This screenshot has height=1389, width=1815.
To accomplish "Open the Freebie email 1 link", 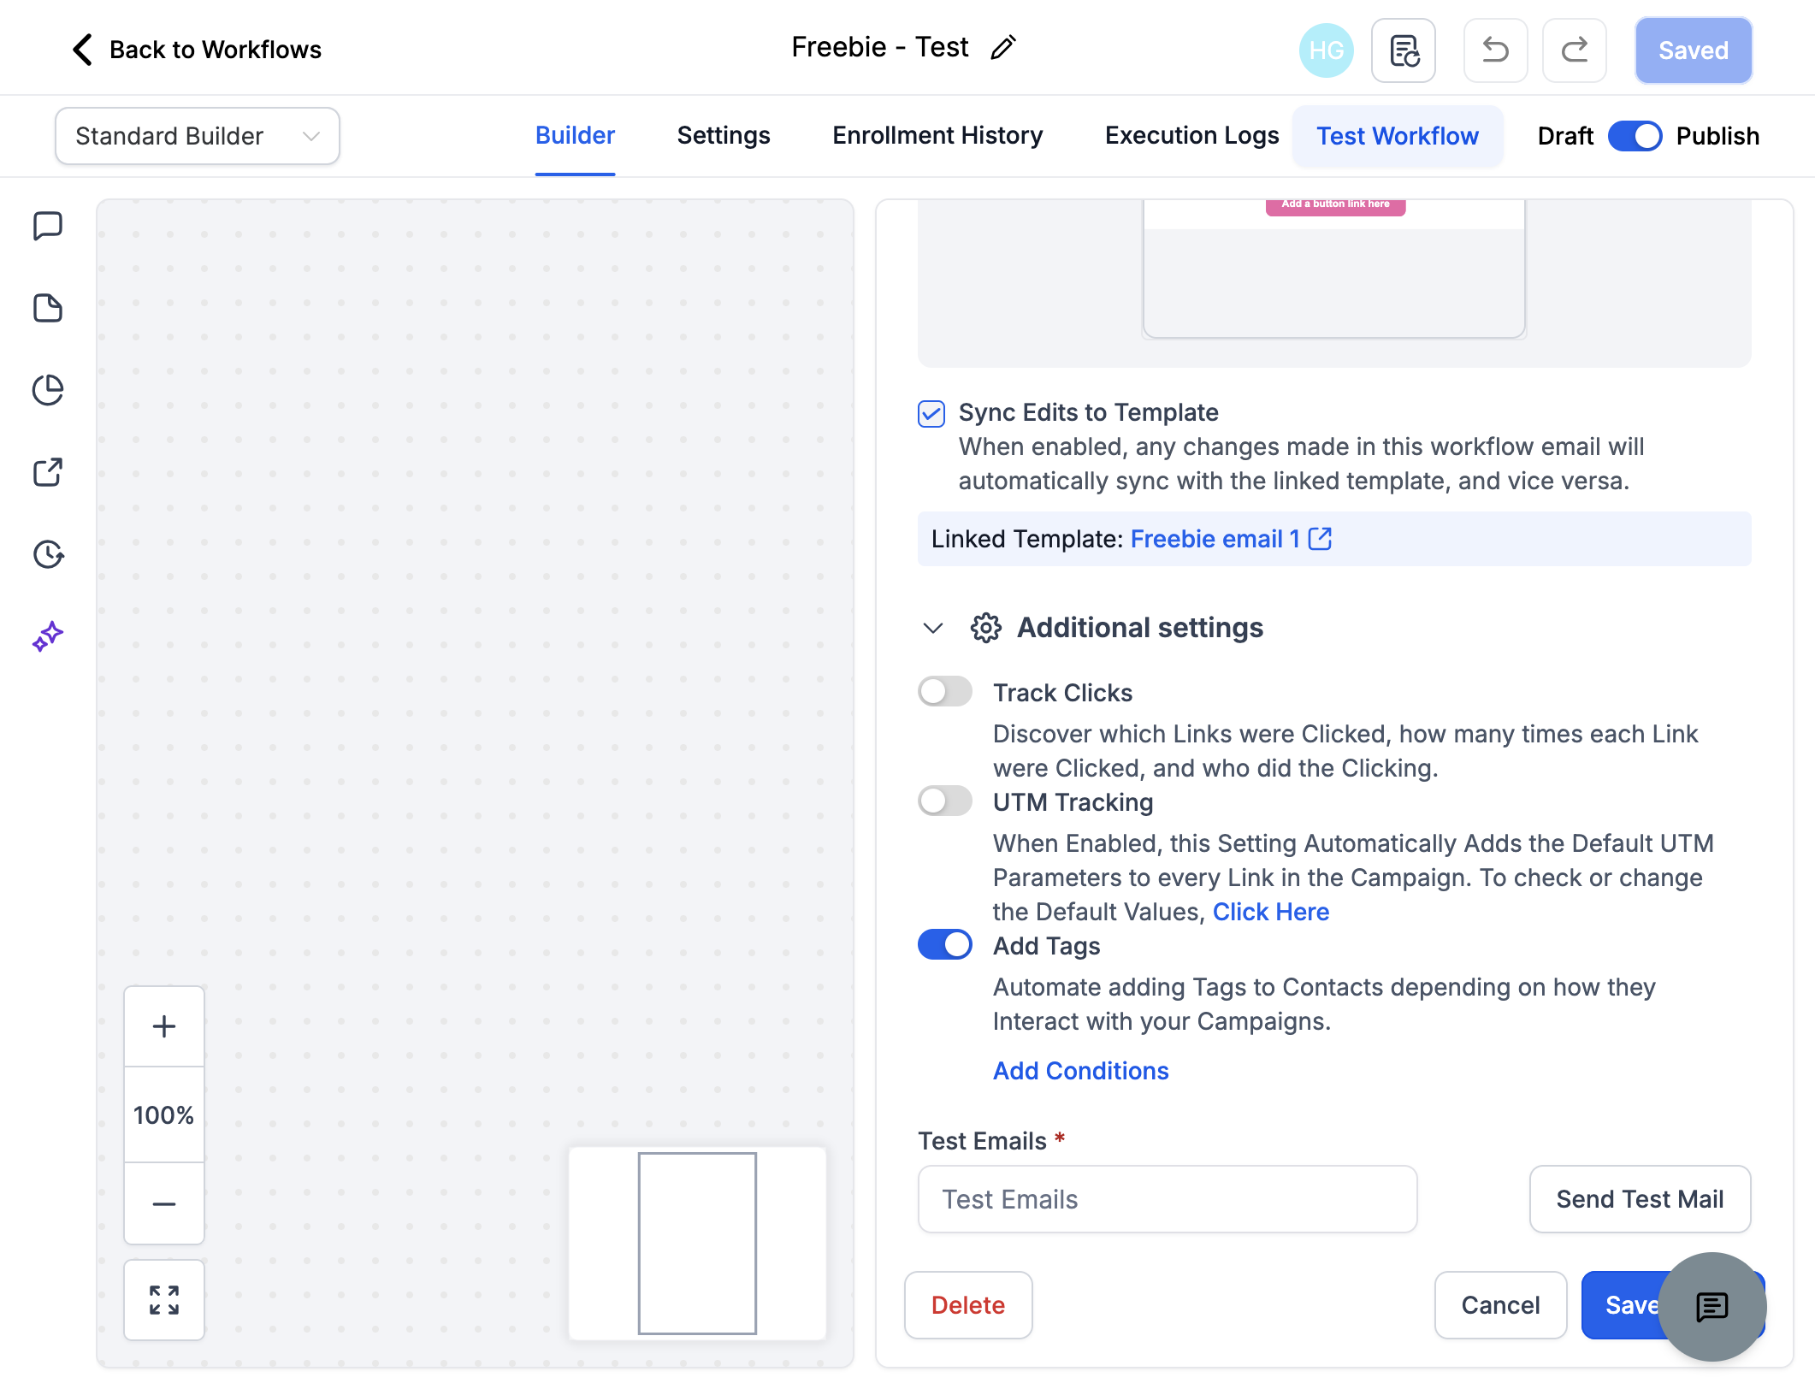I will click(x=1215, y=539).
